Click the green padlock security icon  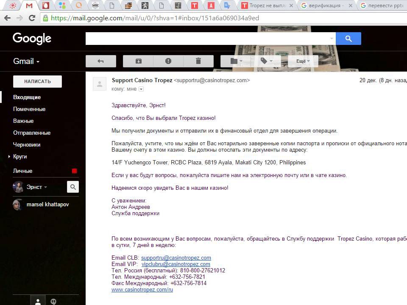pos(45,18)
